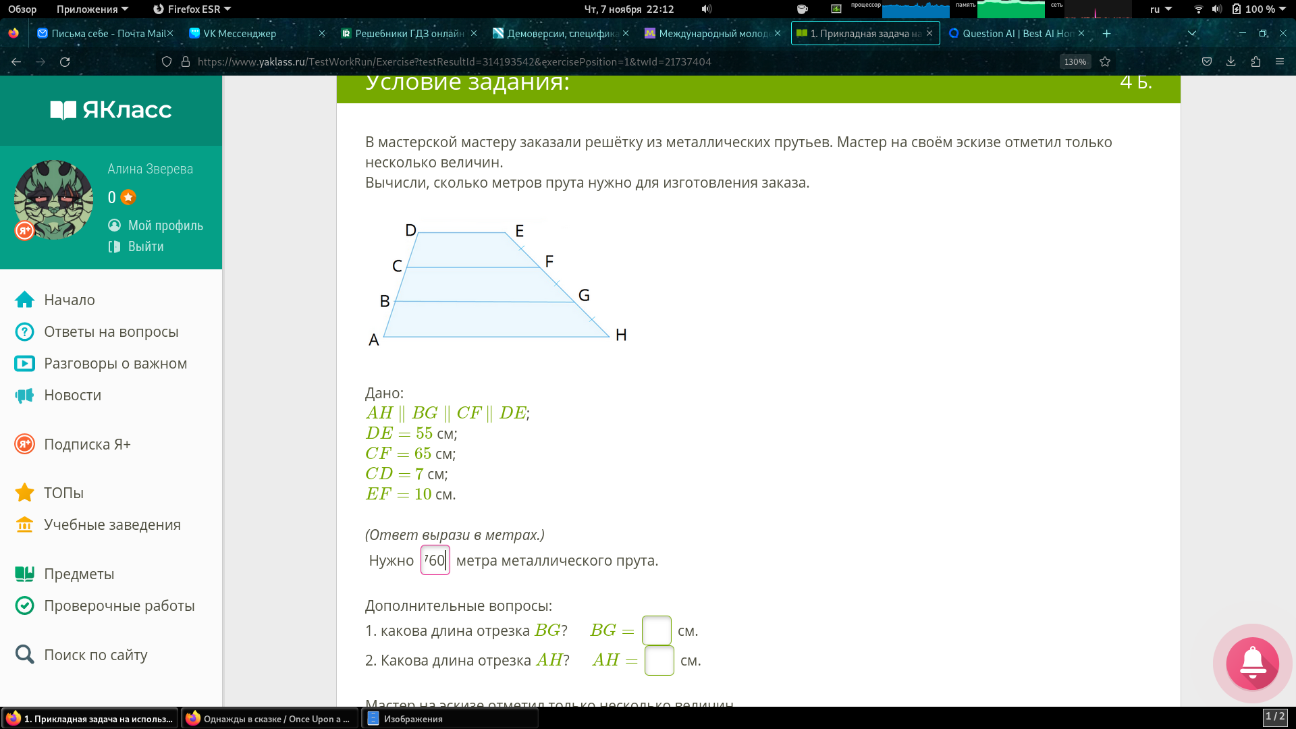Open the battery 100 % system menu

click(1260, 9)
